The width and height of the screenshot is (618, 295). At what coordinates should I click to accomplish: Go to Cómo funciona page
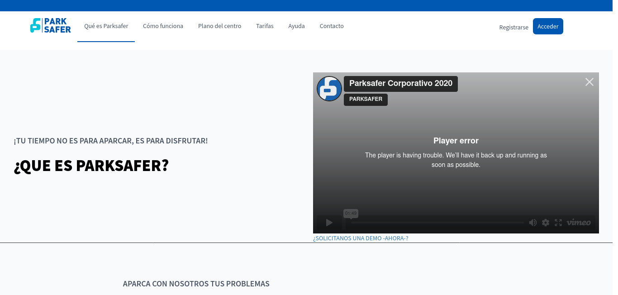tap(163, 26)
